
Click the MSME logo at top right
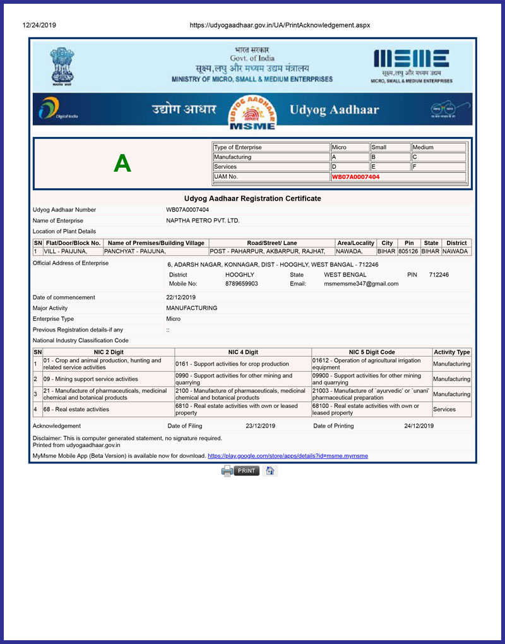pos(412,64)
